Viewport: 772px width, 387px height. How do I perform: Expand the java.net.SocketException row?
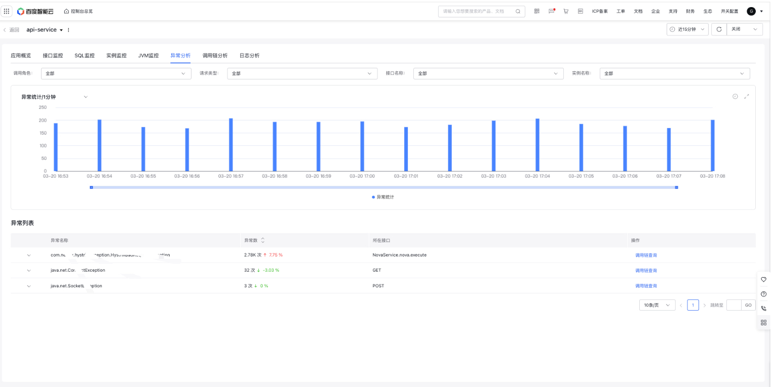(x=29, y=286)
